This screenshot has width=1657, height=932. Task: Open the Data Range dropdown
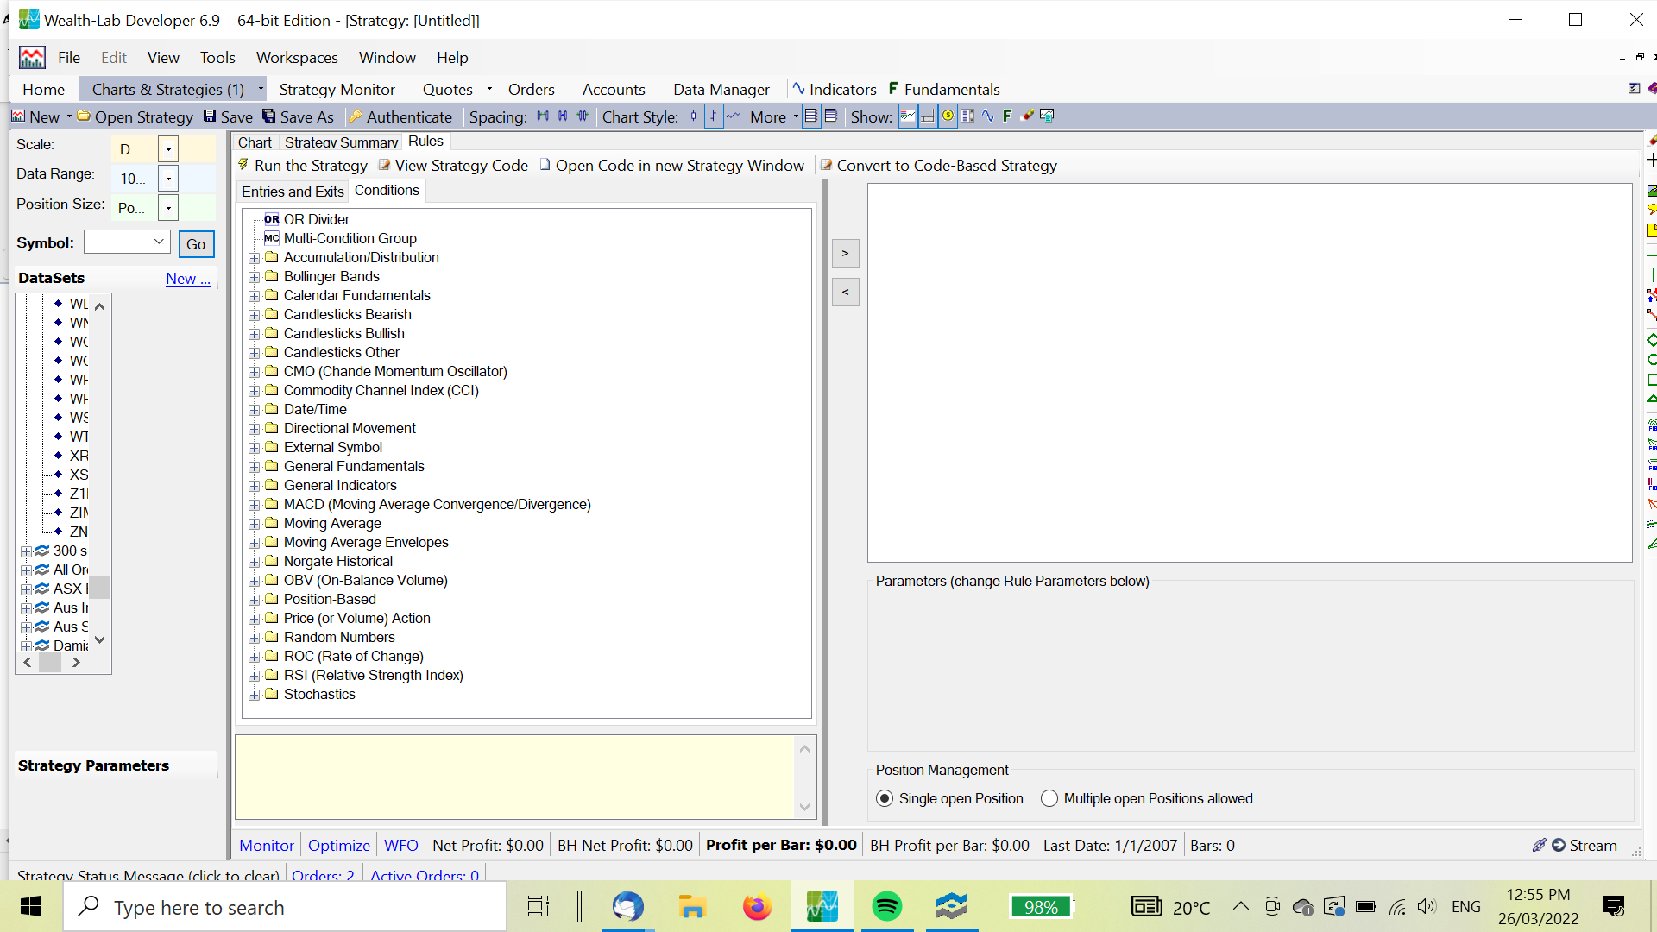pos(168,179)
